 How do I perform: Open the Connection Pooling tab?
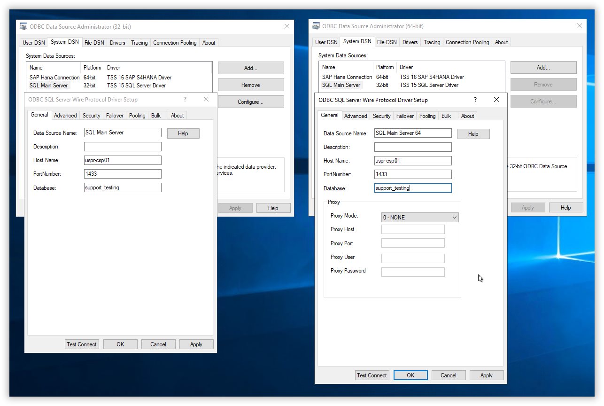467,42
